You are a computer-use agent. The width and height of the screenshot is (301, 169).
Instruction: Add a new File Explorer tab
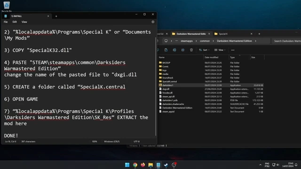[259, 34]
